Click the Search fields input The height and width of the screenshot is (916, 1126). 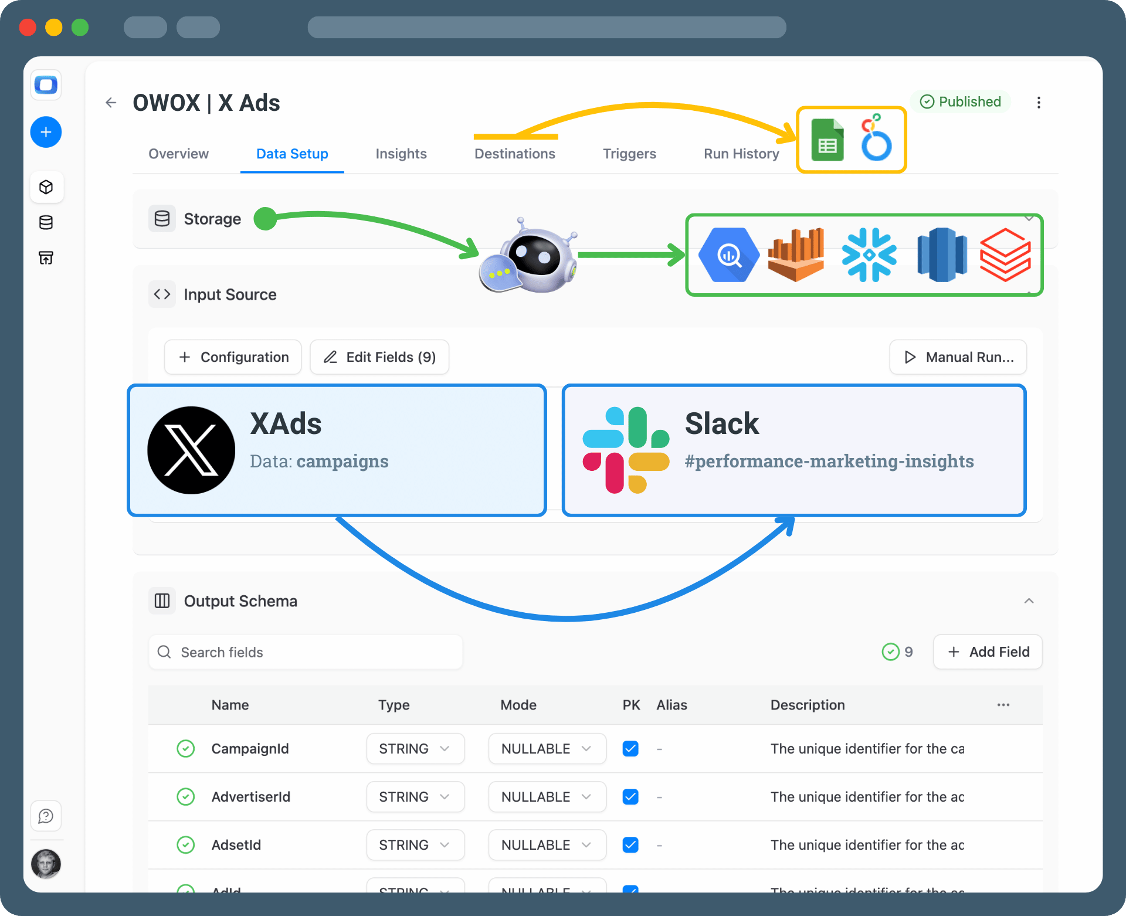[306, 652]
